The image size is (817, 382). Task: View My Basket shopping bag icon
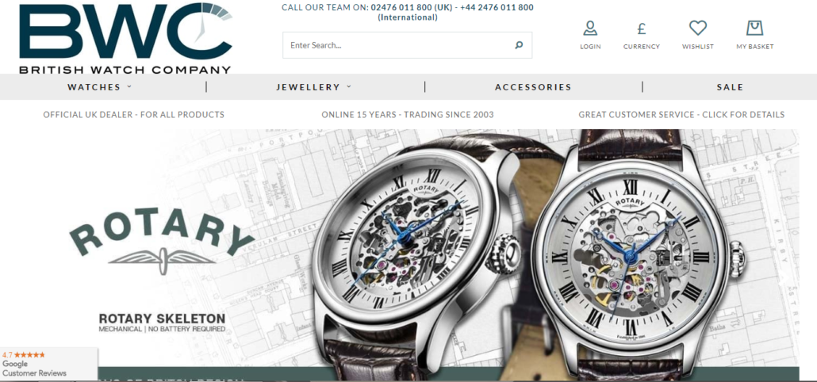(754, 28)
